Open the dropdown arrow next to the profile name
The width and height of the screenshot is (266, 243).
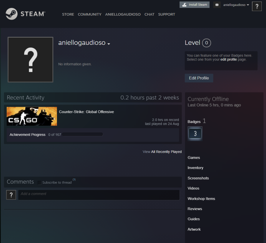[x=109, y=44]
